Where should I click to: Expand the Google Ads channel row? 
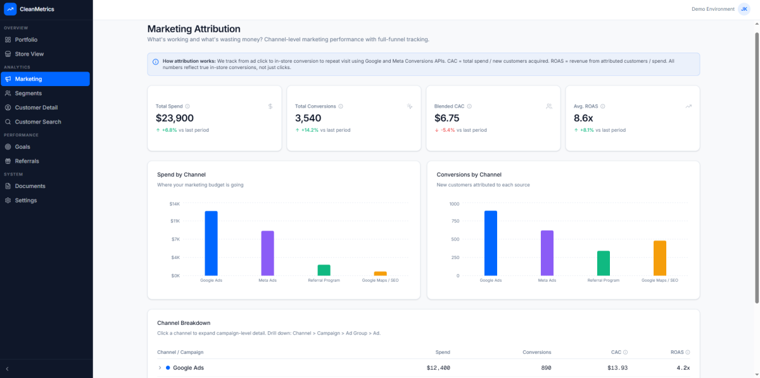[159, 367]
